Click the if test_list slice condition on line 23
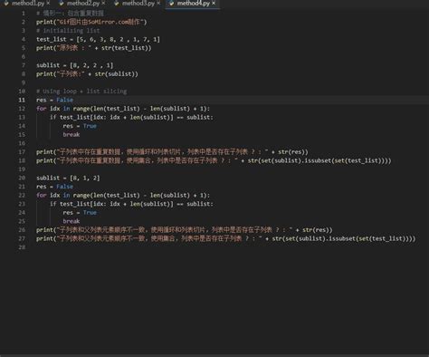The width and height of the screenshot is (429, 357). tap(131, 204)
